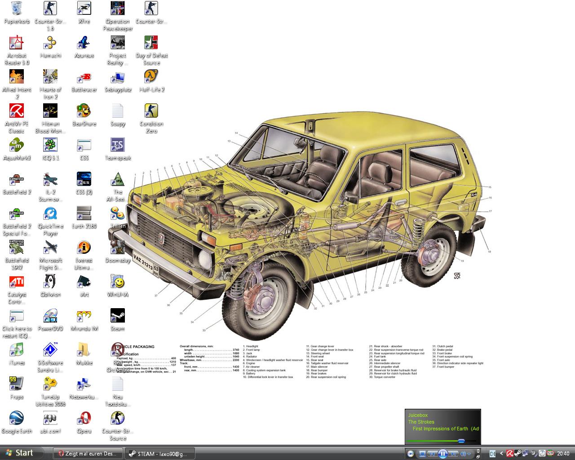Viewport: 575px width, 460px height.
Task: Expand volume dropdown arrow in media toolbar
Action: point(469,454)
